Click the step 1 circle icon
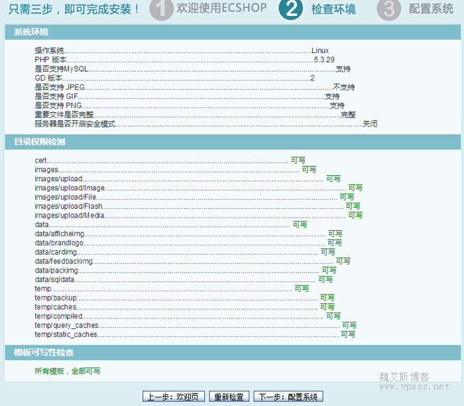The width and height of the screenshot is (464, 406). tap(160, 9)
